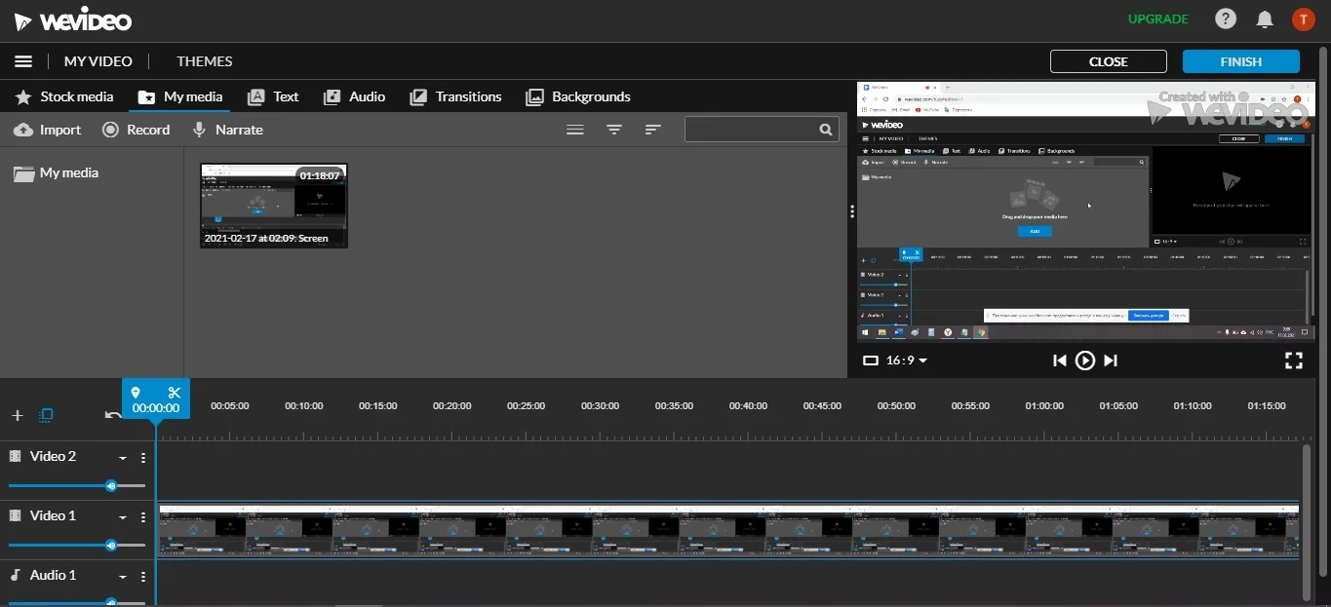
Task: Skip to next clip in preview
Action: coord(1111,360)
